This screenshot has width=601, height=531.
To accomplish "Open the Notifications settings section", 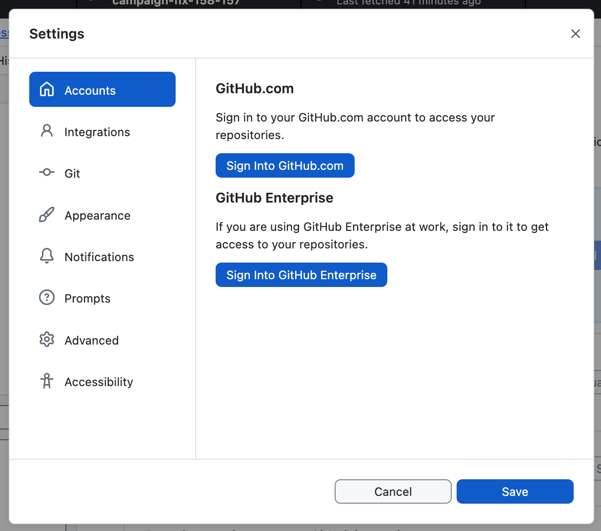I will click(99, 257).
